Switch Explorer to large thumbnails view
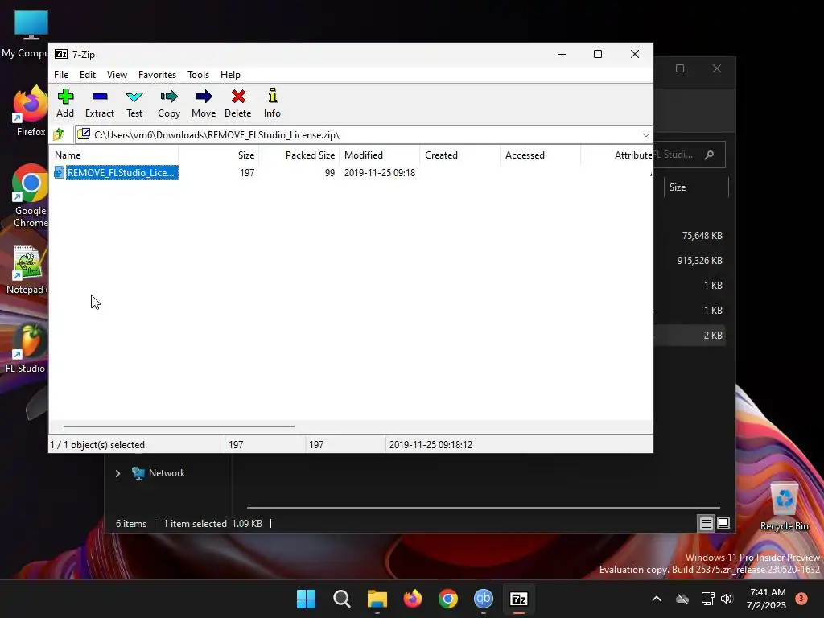824x618 pixels. [x=723, y=523]
